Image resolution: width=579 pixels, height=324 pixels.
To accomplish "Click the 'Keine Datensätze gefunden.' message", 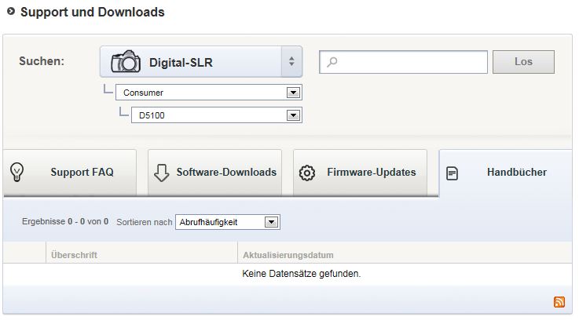I will (302, 274).
